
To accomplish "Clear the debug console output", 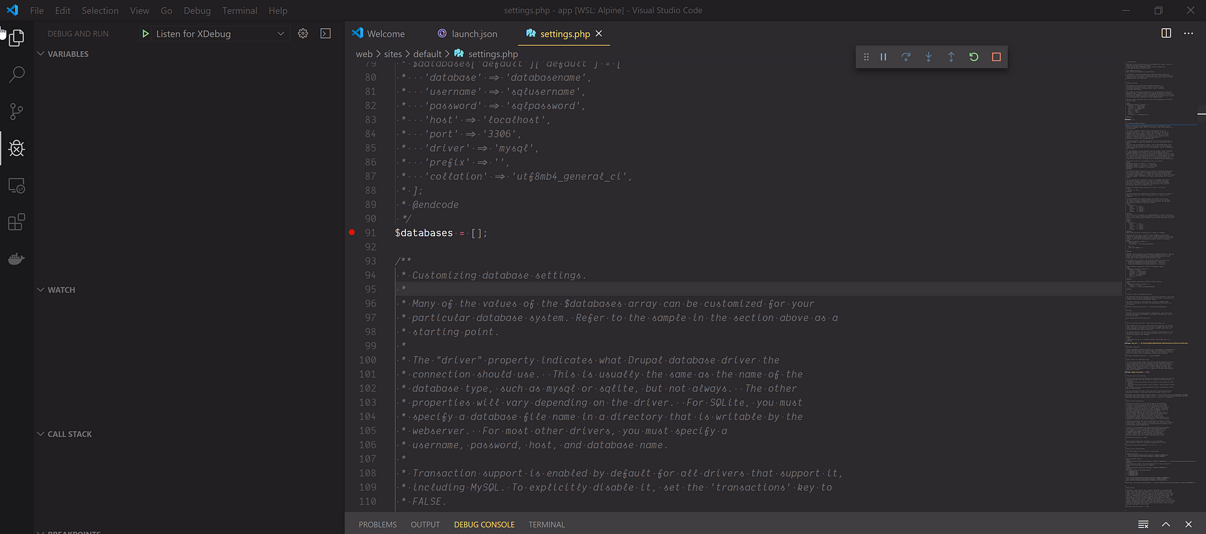I will [x=1143, y=524].
